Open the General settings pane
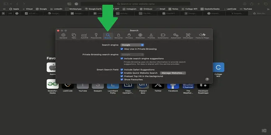The height and width of the screenshot is (135, 271). [63, 36]
